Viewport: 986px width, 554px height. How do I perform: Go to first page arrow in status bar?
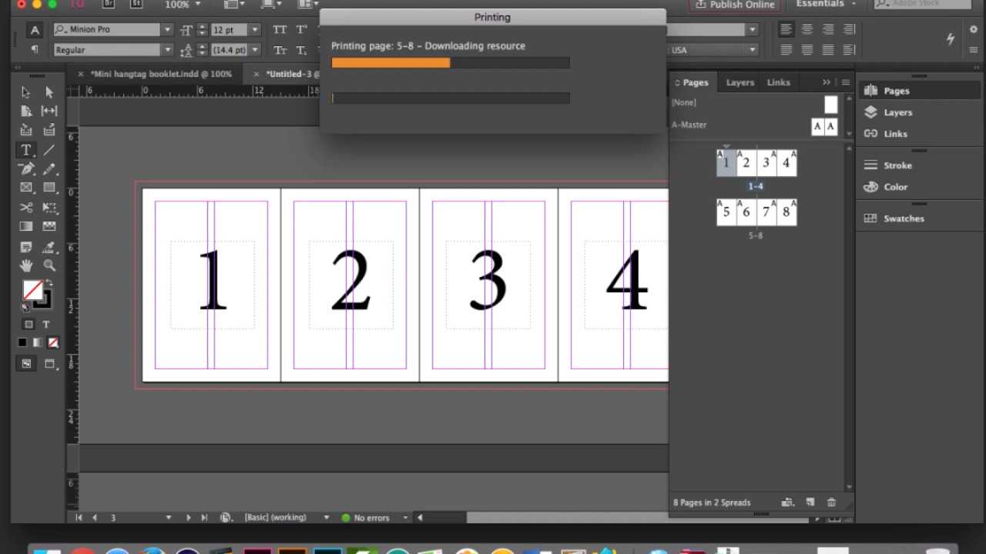pos(79,518)
